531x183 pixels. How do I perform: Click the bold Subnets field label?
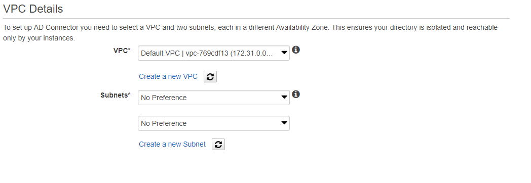[x=114, y=95]
